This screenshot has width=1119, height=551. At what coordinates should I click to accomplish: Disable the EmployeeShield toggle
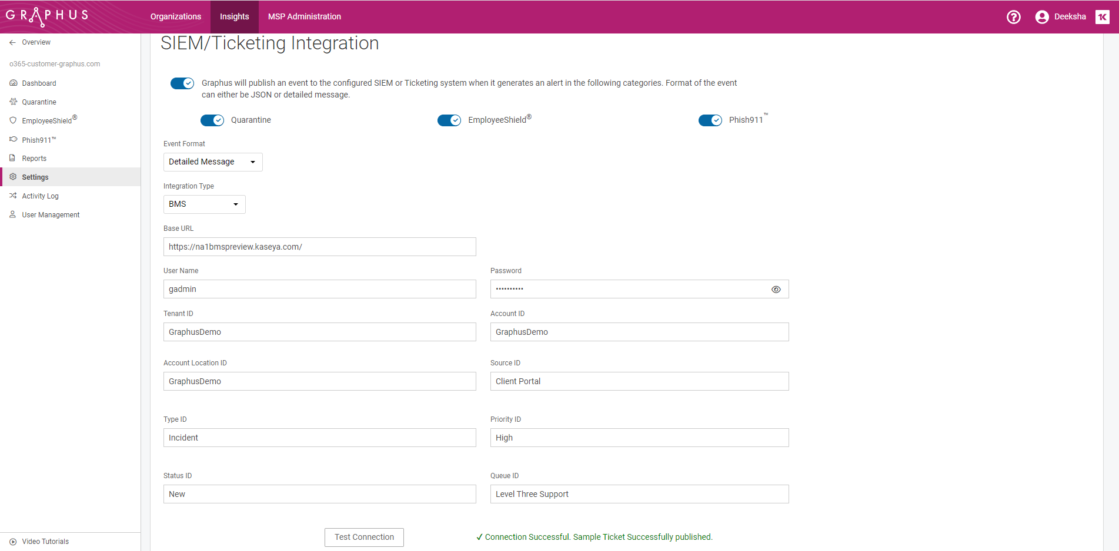449,120
